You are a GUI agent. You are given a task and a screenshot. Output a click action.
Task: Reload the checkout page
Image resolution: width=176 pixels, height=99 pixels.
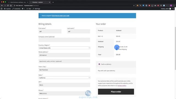click(8, 5)
